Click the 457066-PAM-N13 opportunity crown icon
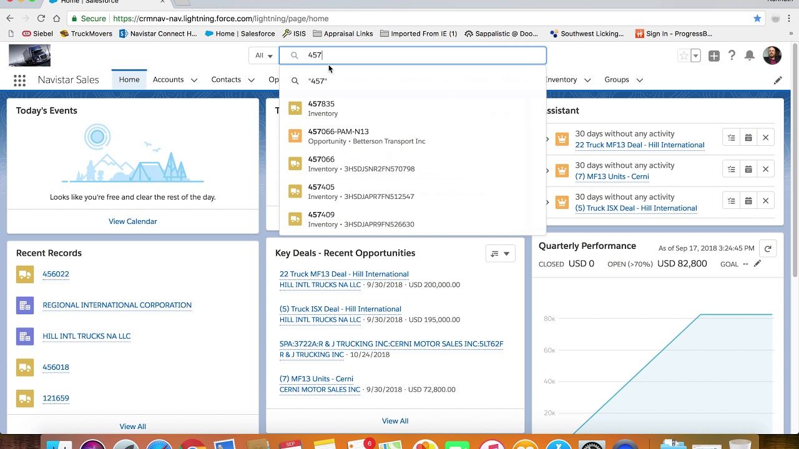799x449 pixels. (295, 136)
